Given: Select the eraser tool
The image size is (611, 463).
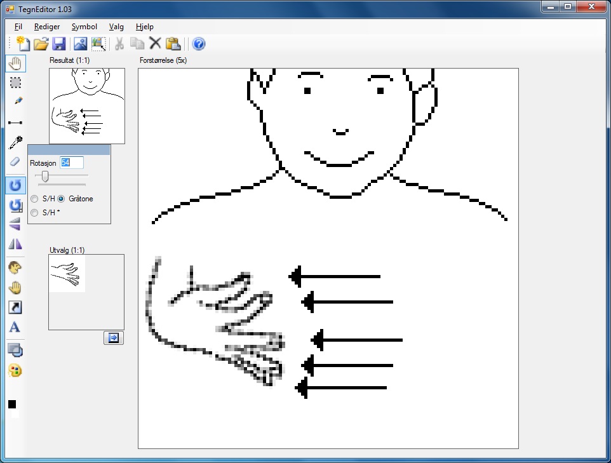Looking at the screenshot, I should [x=15, y=161].
